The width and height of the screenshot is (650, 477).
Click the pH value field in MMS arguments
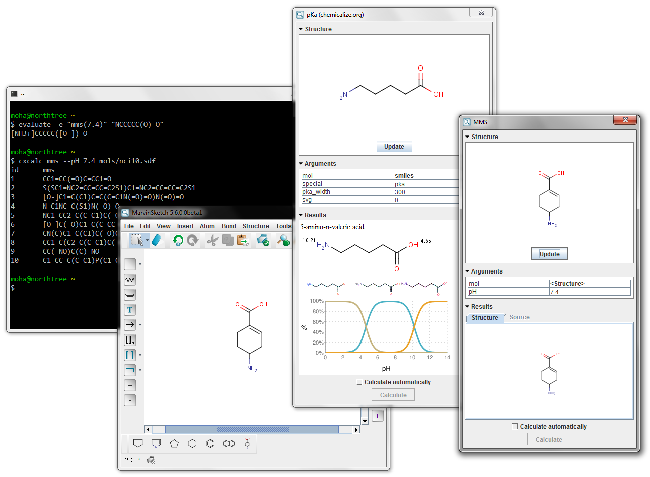589,292
